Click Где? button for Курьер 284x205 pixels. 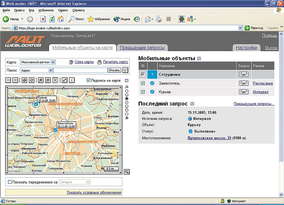[244, 92]
